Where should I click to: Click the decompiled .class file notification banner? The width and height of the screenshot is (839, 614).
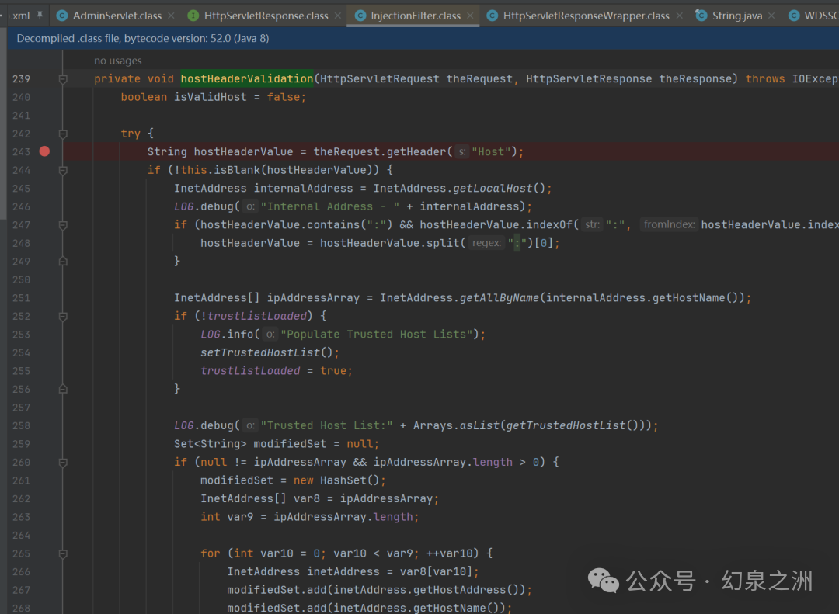tap(423, 39)
